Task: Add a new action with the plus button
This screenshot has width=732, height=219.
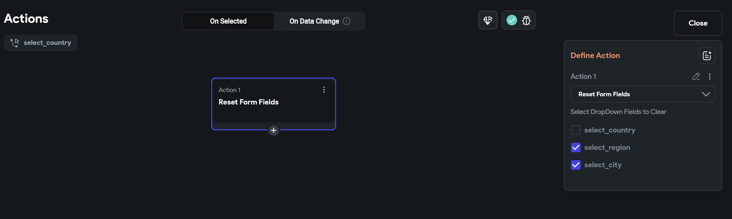Action: click(273, 130)
